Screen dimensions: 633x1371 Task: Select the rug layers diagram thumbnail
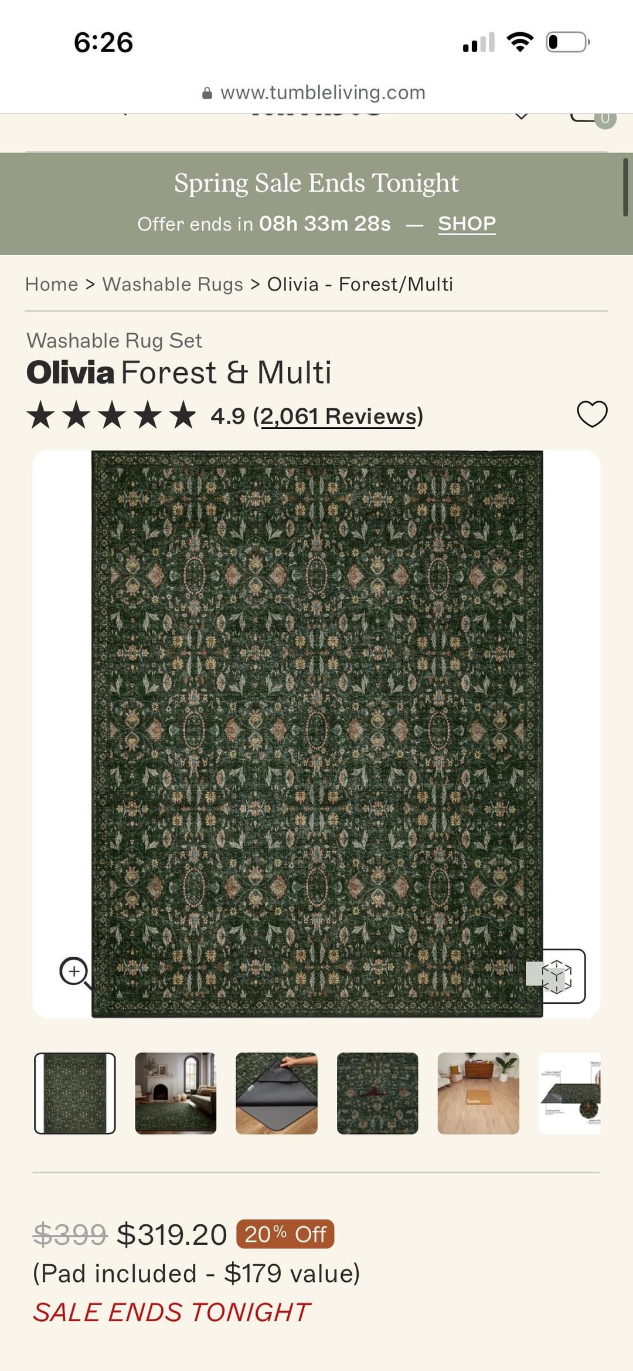(570, 1093)
